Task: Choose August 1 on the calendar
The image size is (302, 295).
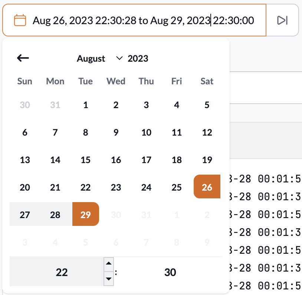Action: pos(86,105)
